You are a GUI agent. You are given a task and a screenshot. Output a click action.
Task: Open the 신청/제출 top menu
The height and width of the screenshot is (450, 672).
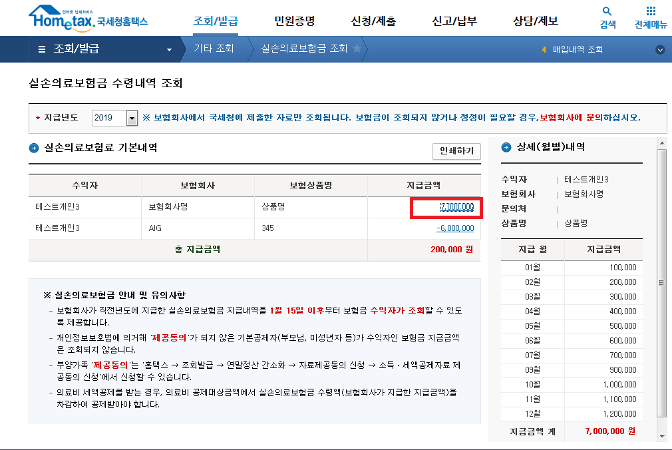[373, 21]
